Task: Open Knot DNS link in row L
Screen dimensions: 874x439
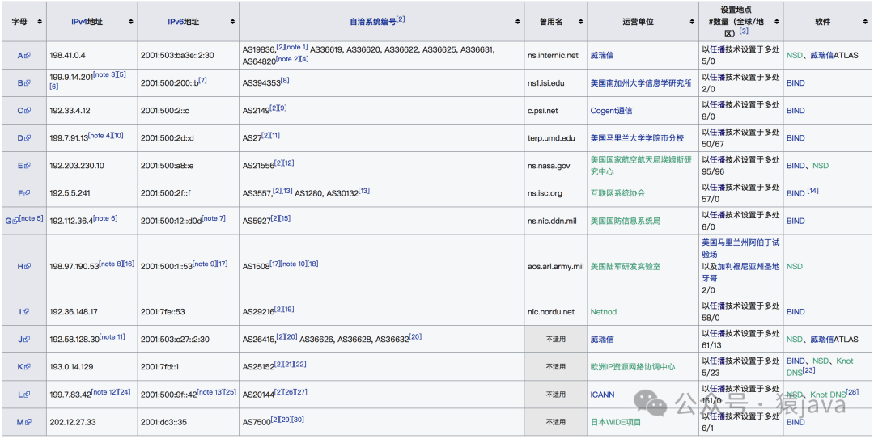Action: 829,395
